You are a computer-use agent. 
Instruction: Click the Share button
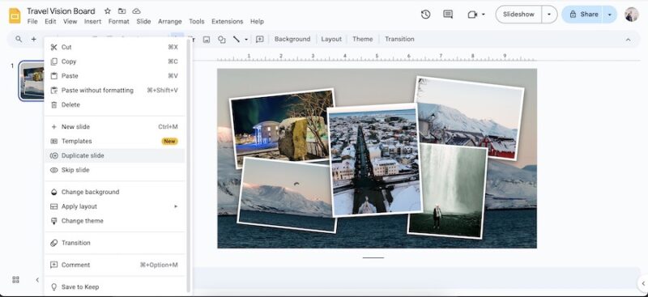(582, 15)
